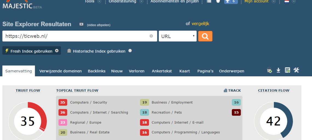312x140 pixels.
Task: Click Computers / Programming / Languages topic
Action: [x=186, y=132]
